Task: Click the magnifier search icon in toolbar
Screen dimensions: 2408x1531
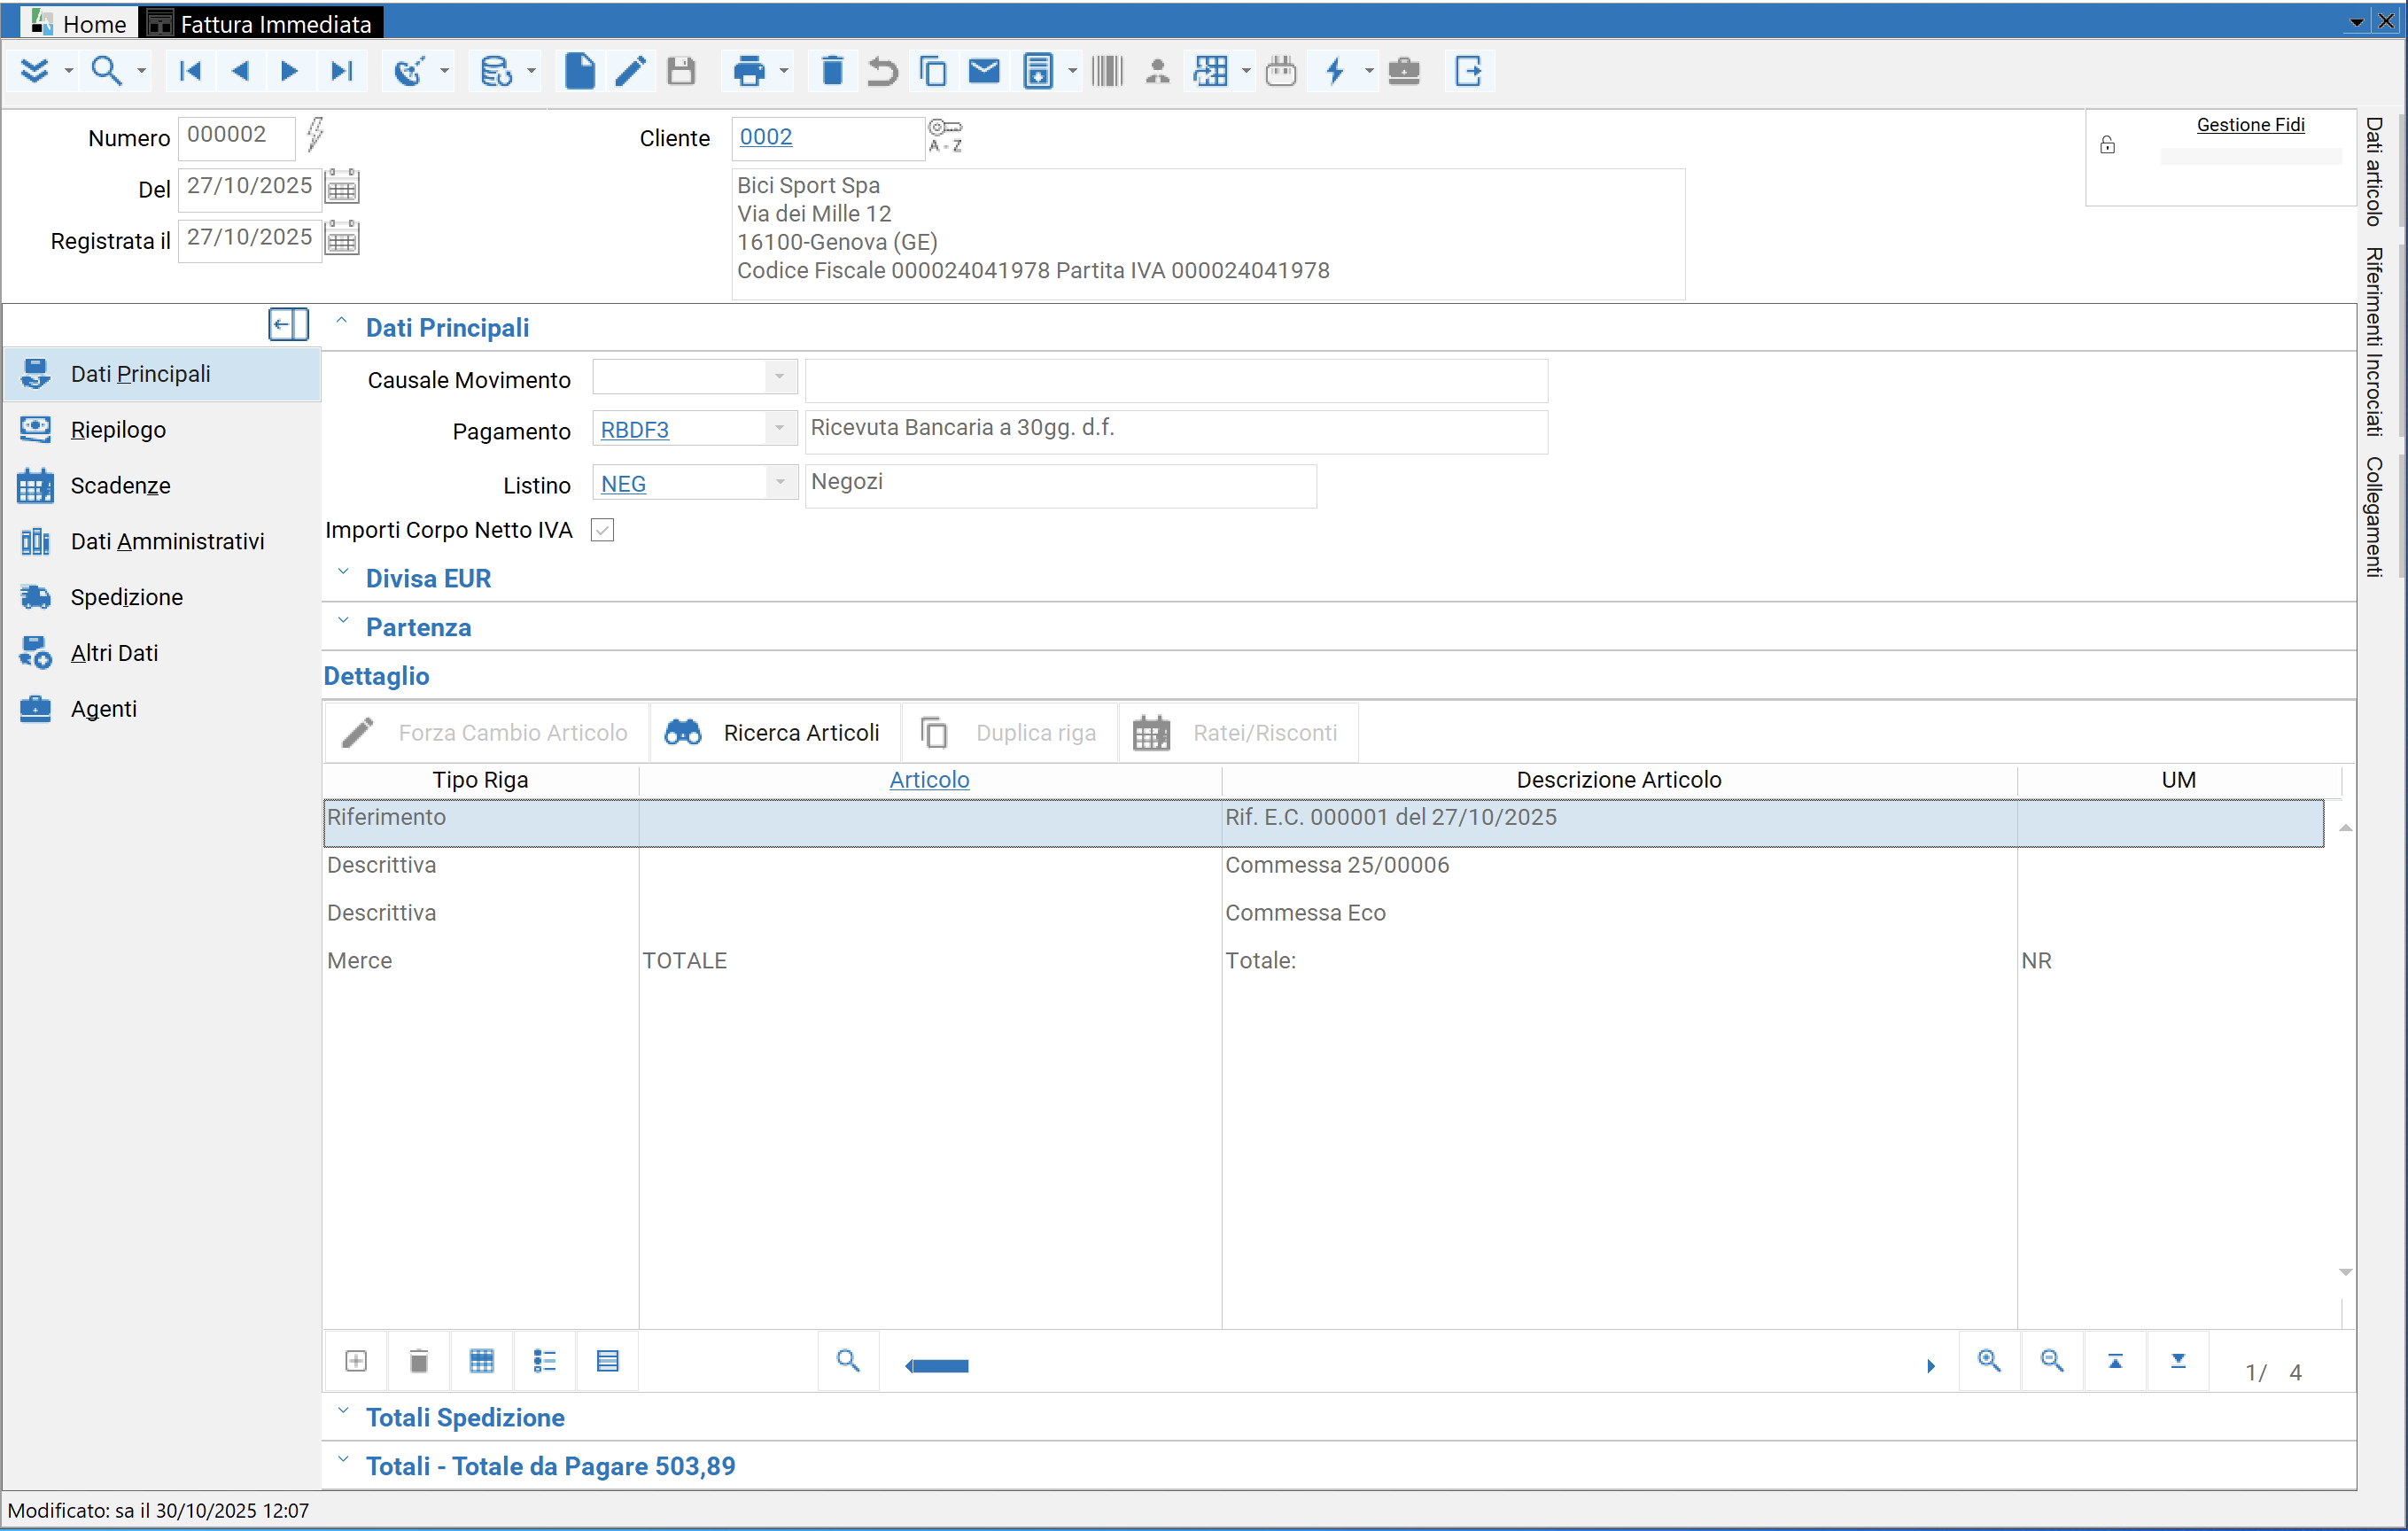Action: [x=106, y=71]
